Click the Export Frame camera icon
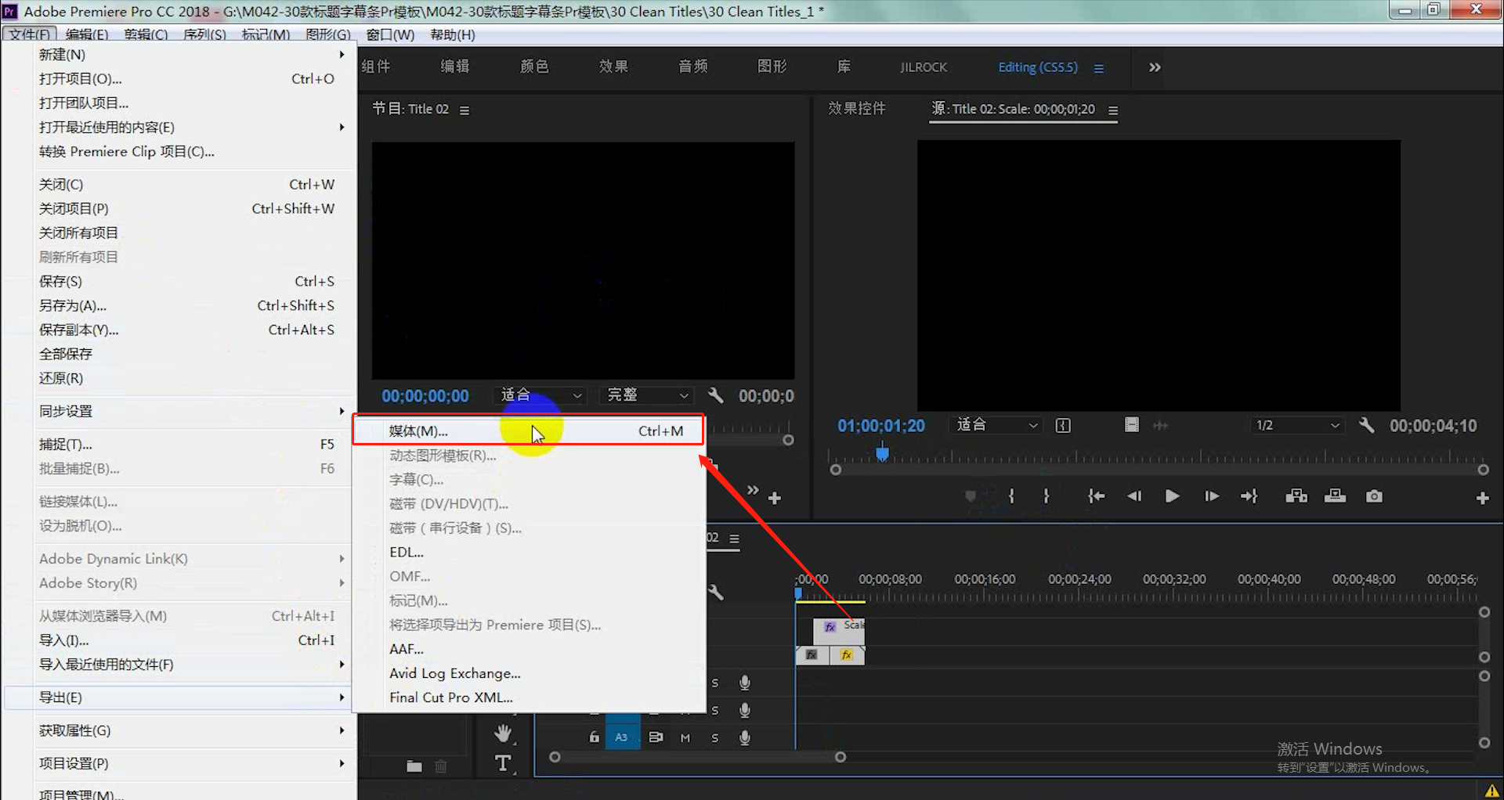1504x800 pixels. click(1374, 496)
